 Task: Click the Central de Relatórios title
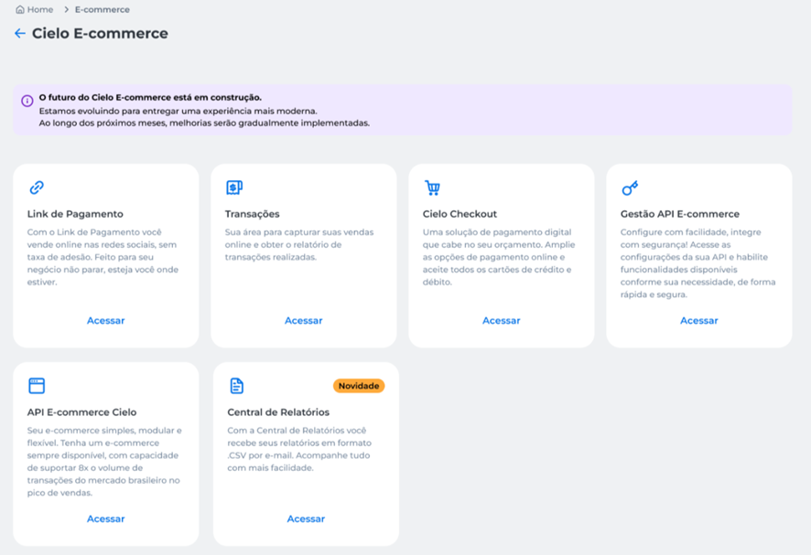click(278, 412)
